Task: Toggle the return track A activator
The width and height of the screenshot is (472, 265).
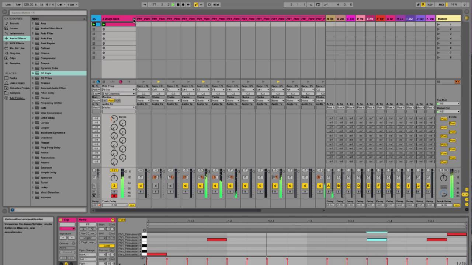Action: tap(329, 186)
